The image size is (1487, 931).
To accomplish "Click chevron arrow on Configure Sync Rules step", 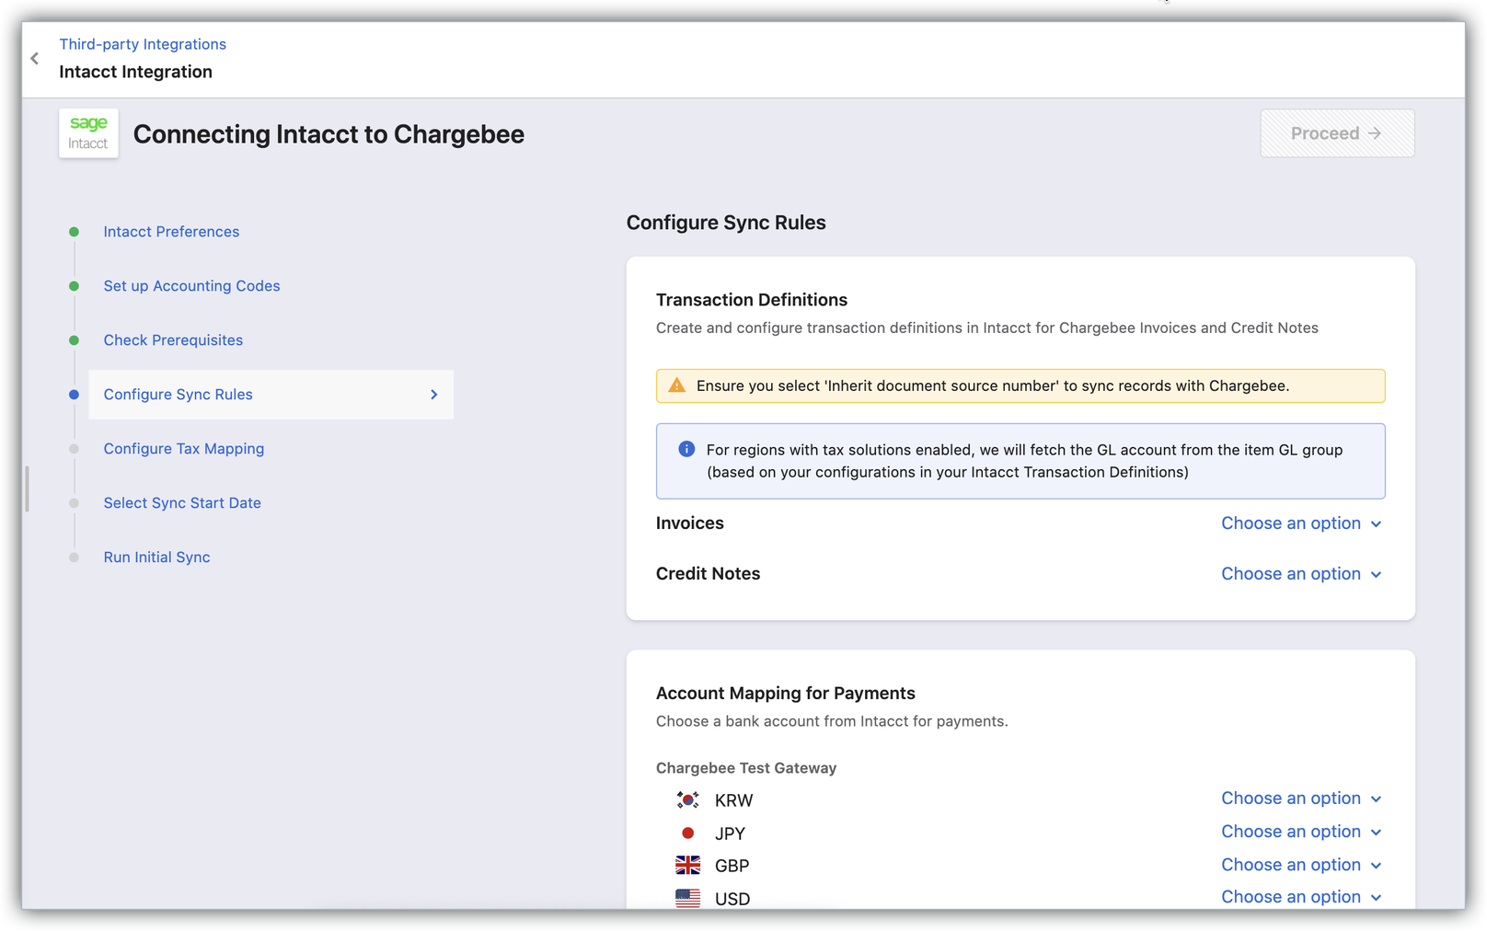I will coord(434,395).
